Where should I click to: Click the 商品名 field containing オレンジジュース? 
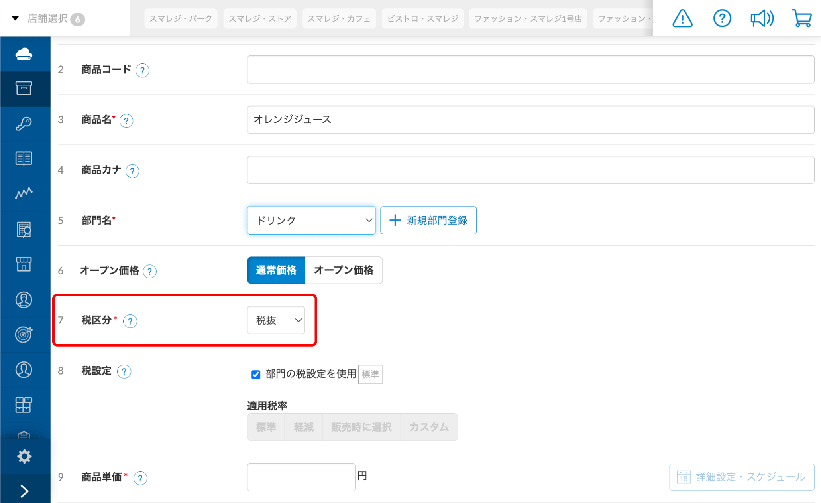point(530,120)
